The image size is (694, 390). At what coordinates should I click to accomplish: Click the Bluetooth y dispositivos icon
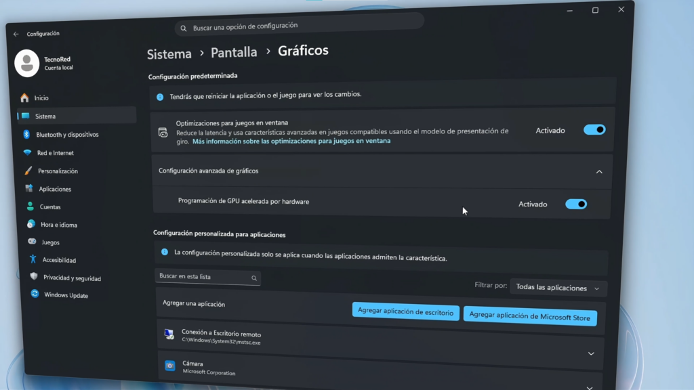(x=26, y=134)
